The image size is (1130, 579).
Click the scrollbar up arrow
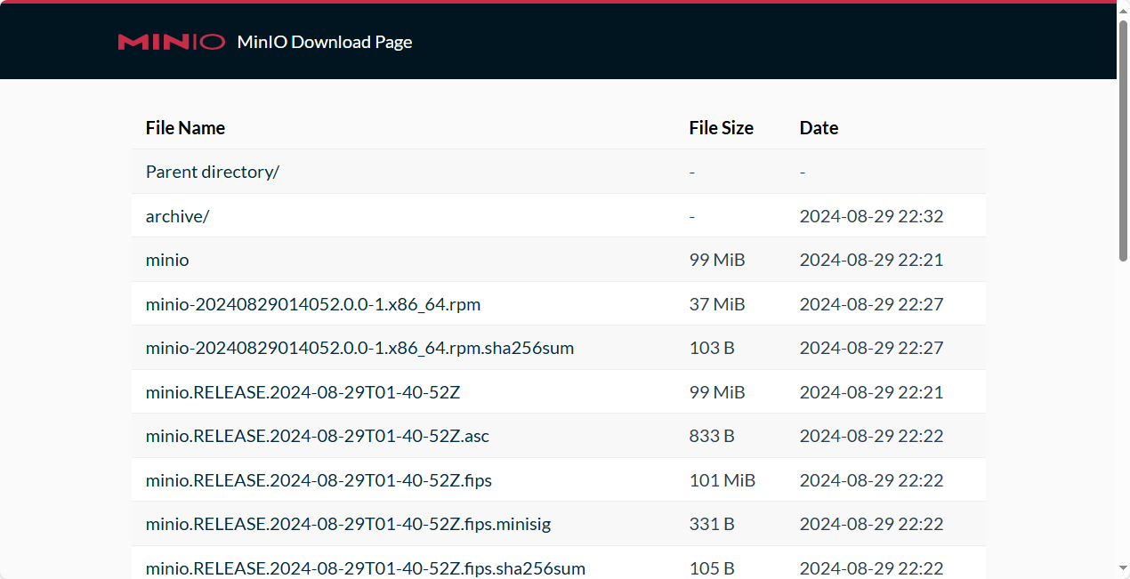point(1123,10)
